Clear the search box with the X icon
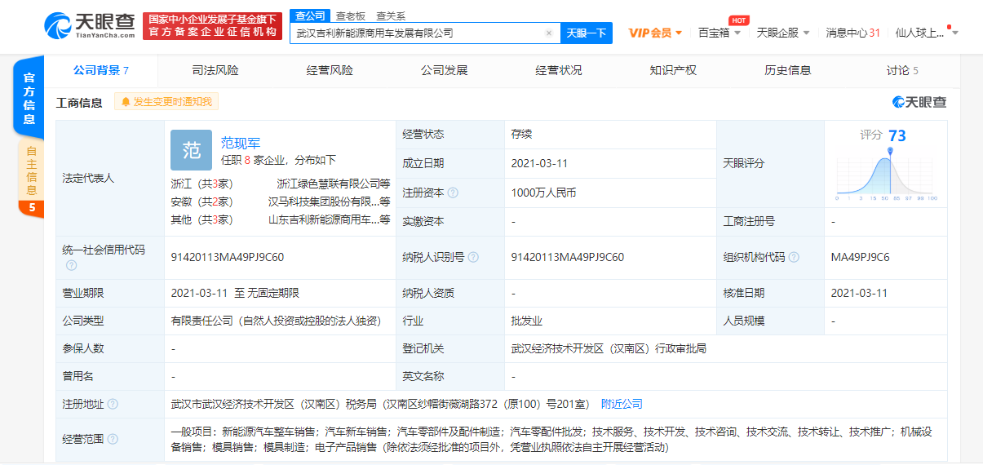 (549, 33)
